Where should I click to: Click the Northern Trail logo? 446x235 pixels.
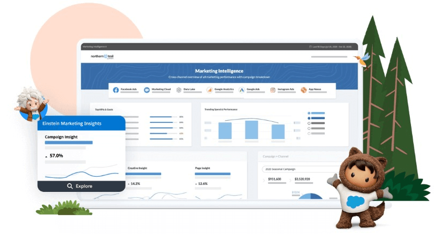(102, 57)
